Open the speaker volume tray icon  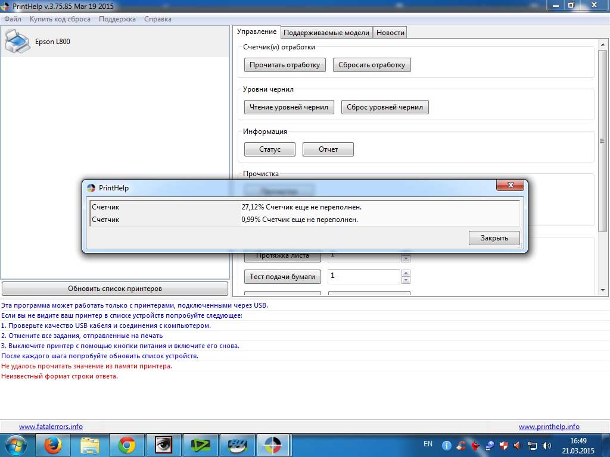point(547,446)
